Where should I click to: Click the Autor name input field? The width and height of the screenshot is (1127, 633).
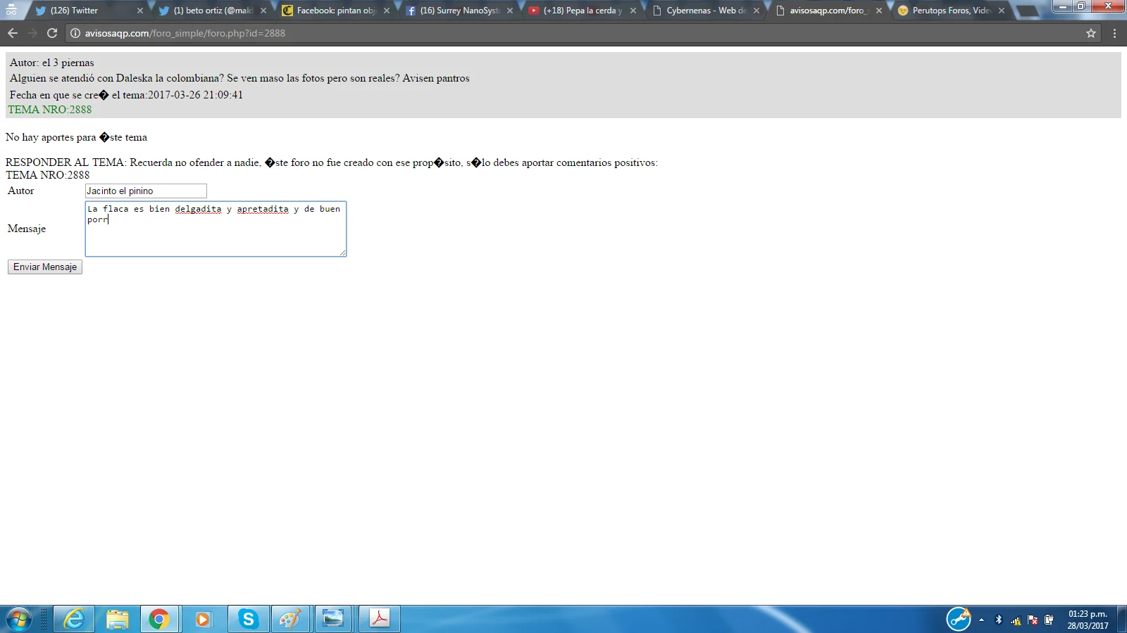point(146,191)
